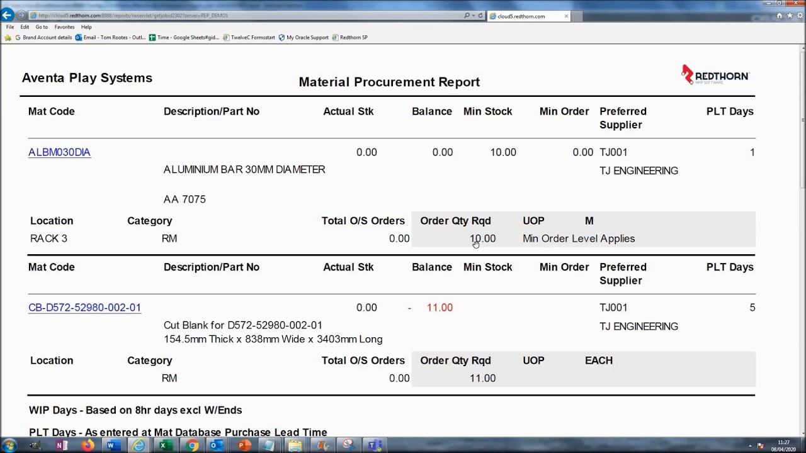Open the Brand Account details bookmark

tap(43, 38)
